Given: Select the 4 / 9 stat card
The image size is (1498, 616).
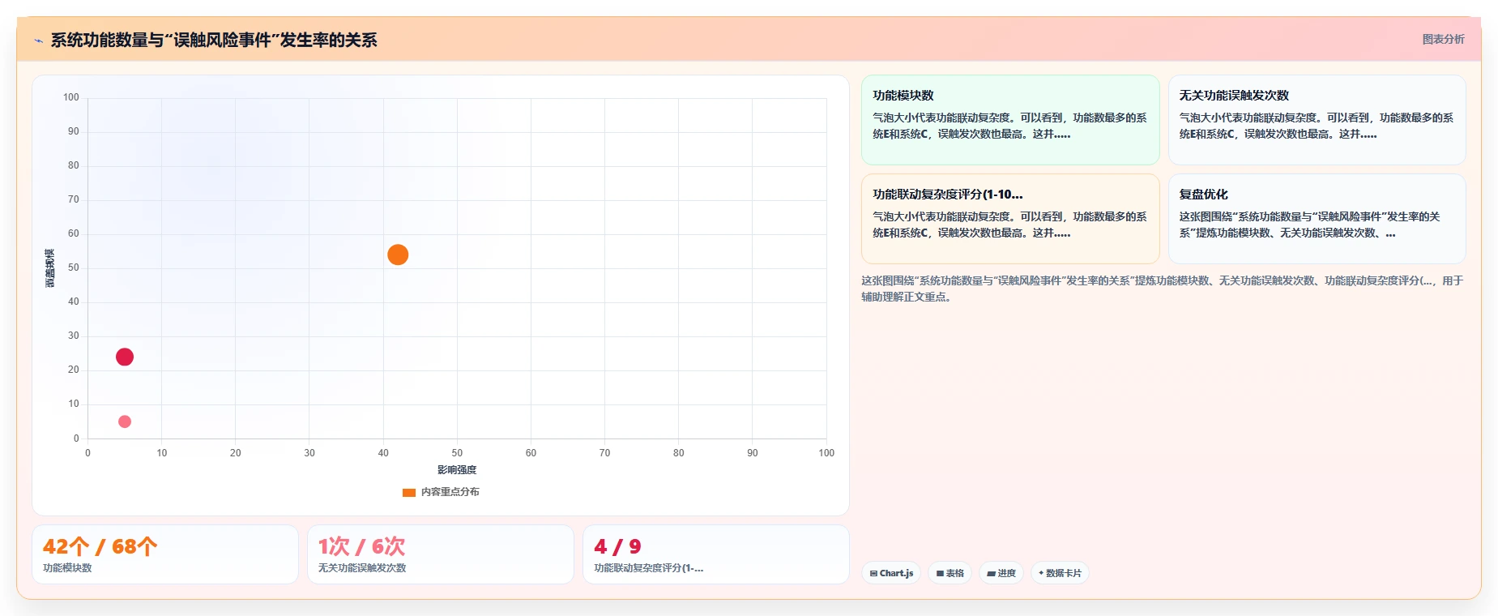Looking at the screenshot, I should pos(716,554).
